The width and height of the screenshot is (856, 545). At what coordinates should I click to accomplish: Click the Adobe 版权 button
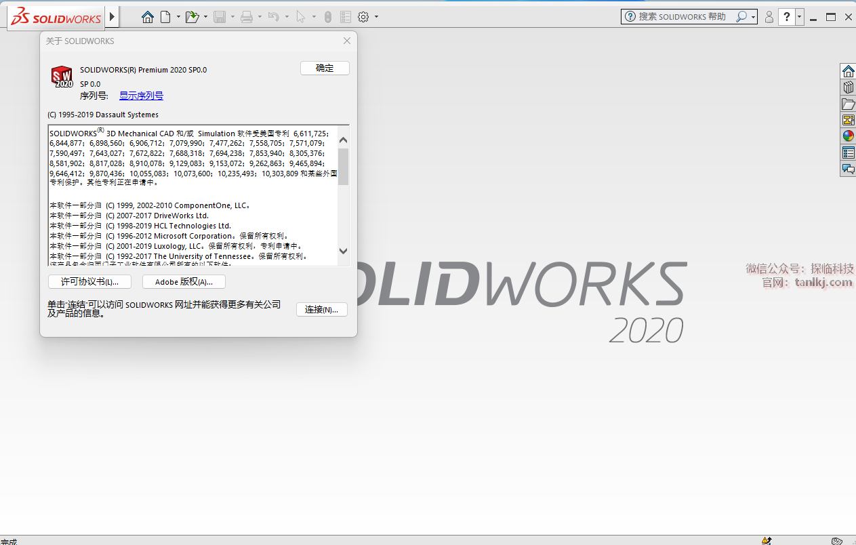pyautogui.click(x=184, y=281)
